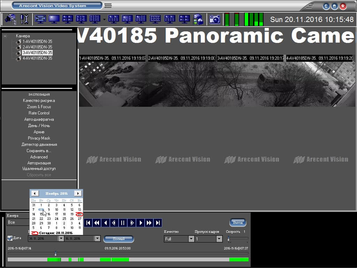Pick day 24 in the November calendar
The height and width of the screenshot is (268, 357).
click(56, 219)
